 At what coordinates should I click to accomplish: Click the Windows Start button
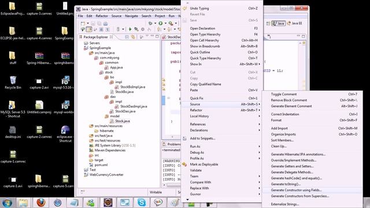(7, 203)
